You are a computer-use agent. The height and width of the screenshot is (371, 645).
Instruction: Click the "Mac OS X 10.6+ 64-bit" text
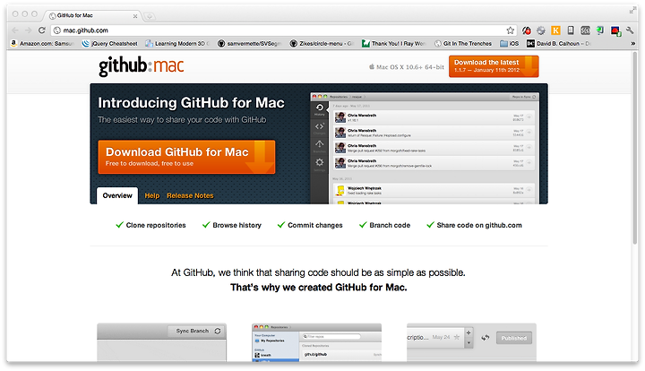click(x=410, y=67)
